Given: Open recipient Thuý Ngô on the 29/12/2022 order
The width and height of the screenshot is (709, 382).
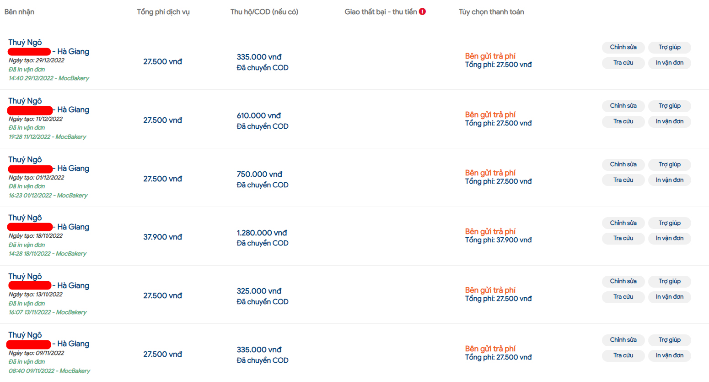Looking at the screenshot, I should point(25,43).
